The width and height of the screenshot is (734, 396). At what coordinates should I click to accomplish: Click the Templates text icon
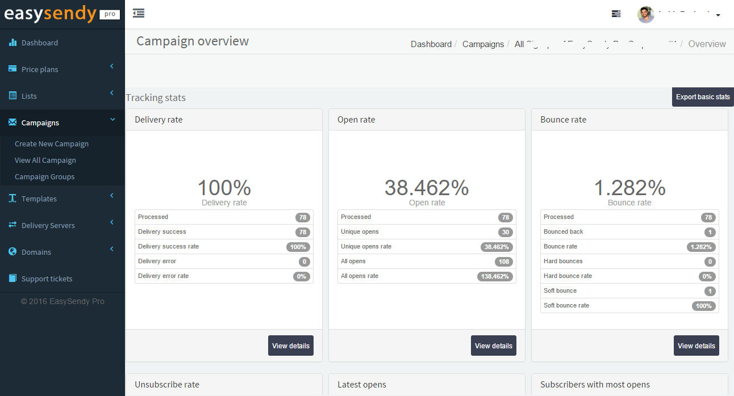pyautogui.click(x=12, y=199)
